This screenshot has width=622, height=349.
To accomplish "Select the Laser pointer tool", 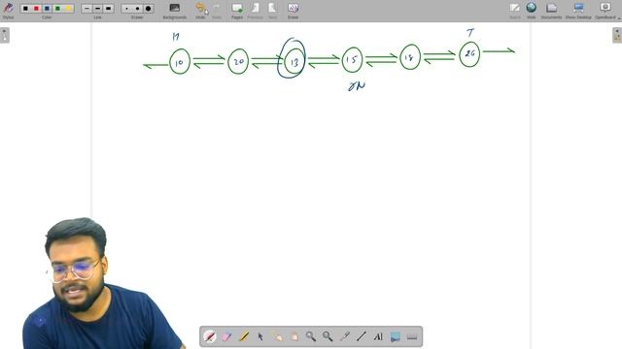I will point(344,336).
